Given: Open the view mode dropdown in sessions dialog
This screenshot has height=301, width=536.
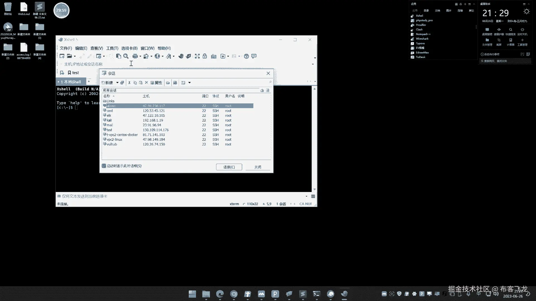Looking at the screenshot, I should (x=189, y=82).
